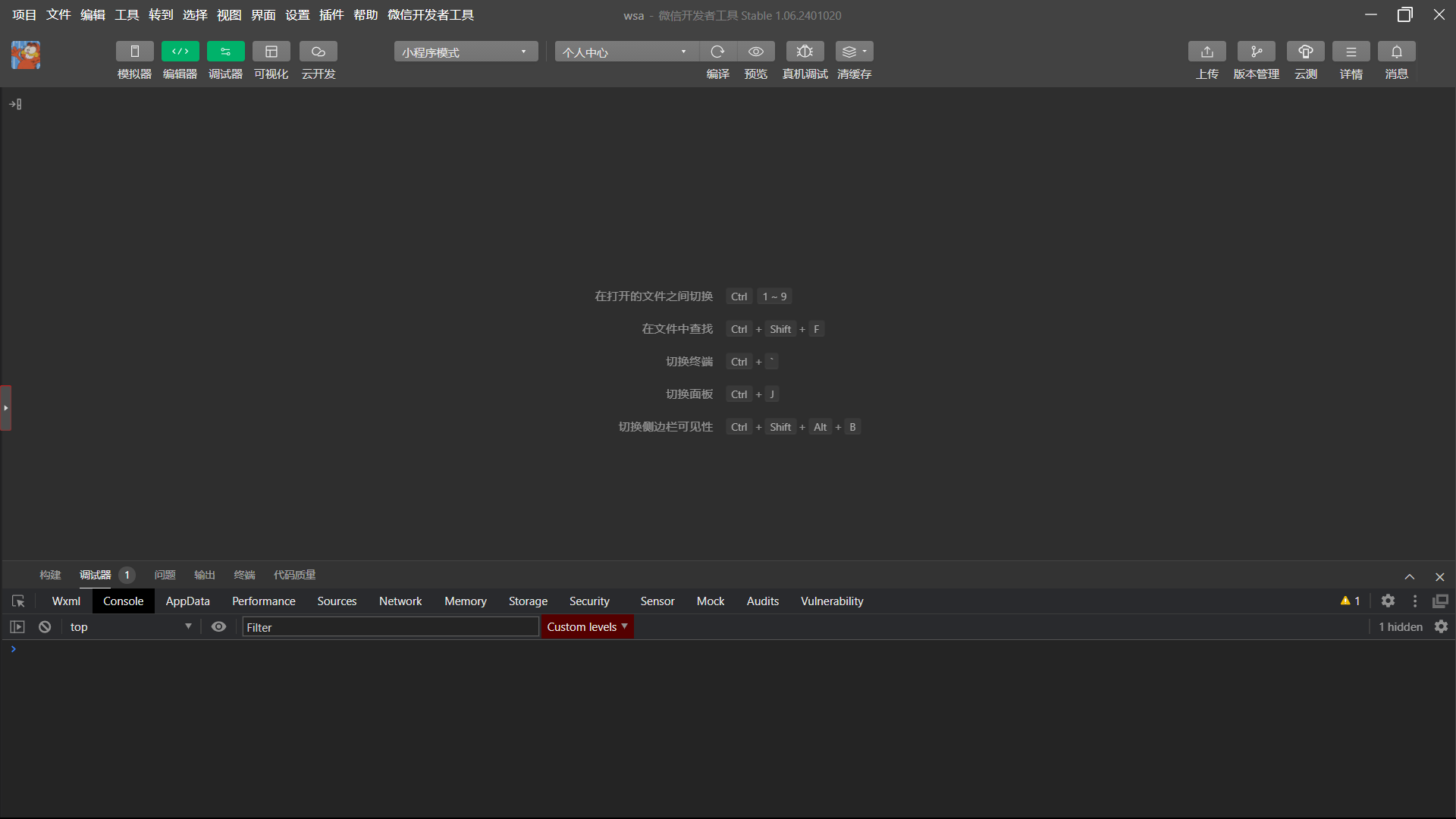1456x819 pixels.
Task: Toggle console live expression eye
Action: pyautogui.click(x=218, y=627)
